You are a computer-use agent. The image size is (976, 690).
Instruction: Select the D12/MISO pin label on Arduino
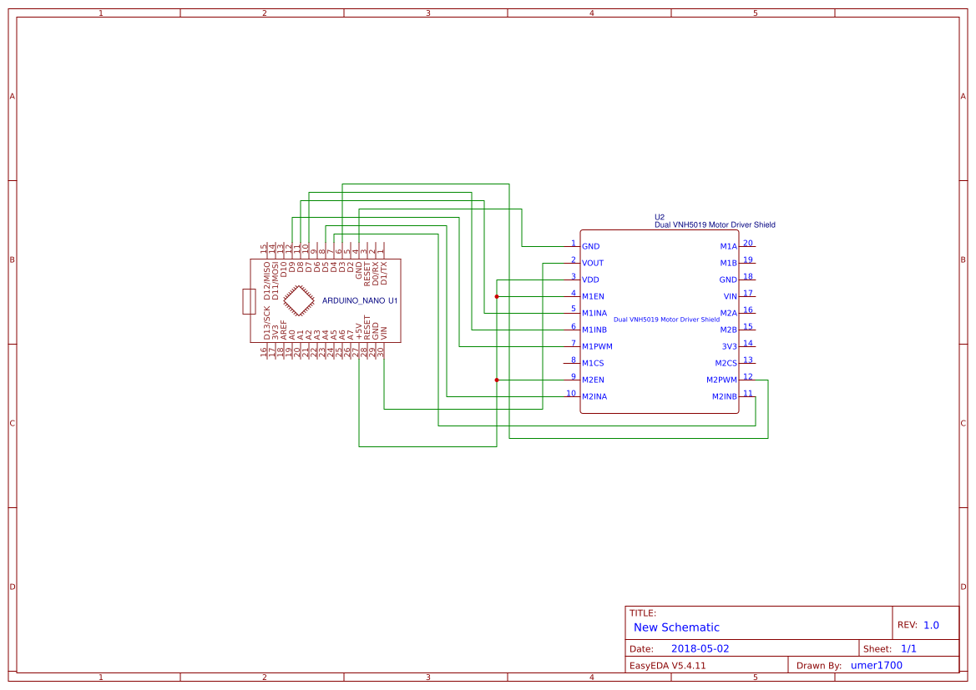267,280
